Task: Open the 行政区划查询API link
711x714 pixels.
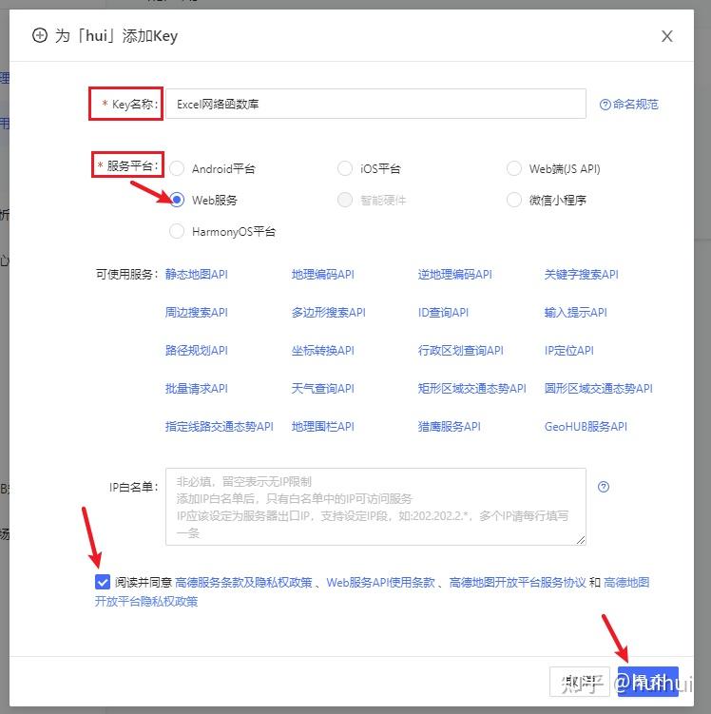Action: click(461, 350)
